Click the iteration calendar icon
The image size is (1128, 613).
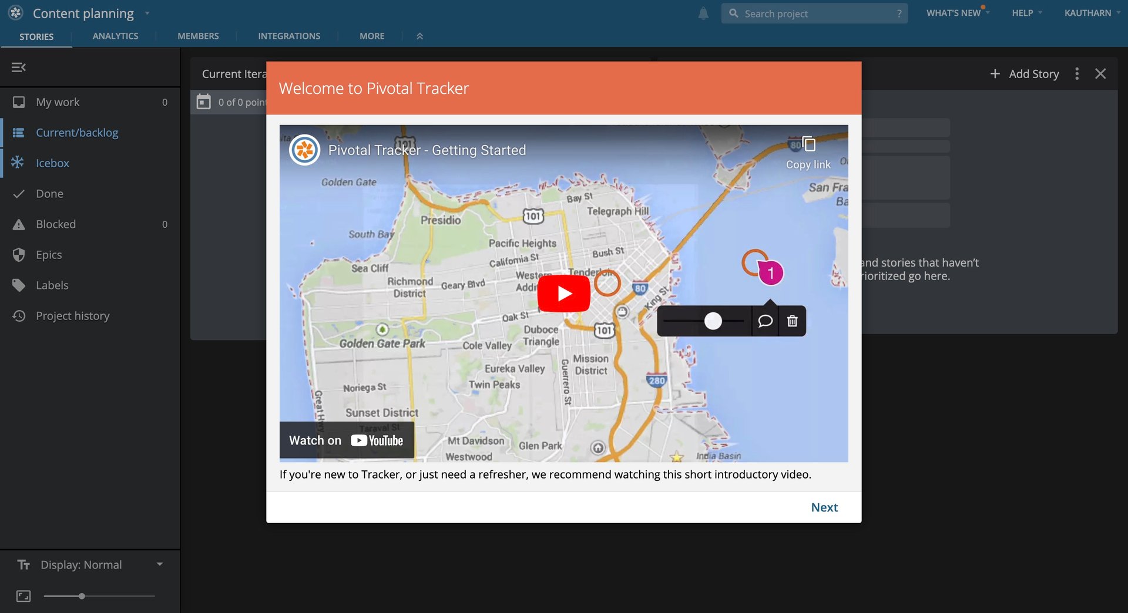click(x=203, y=102)
